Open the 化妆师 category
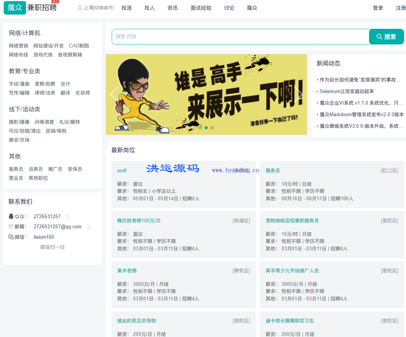The image size is (406, 337). point(83,93)
